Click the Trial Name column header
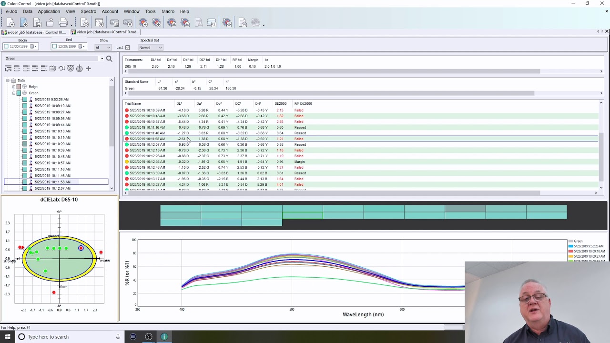This screenshot has width=610, height=343. tap(133, 103)
